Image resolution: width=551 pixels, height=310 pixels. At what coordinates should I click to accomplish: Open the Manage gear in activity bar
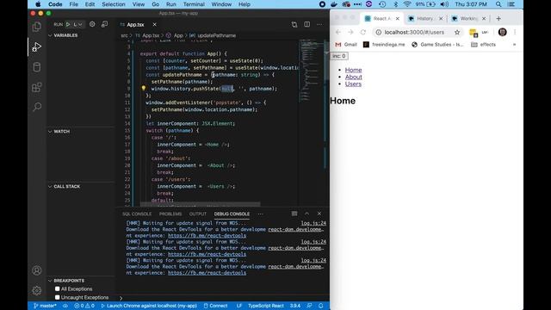tap(36, 290)
